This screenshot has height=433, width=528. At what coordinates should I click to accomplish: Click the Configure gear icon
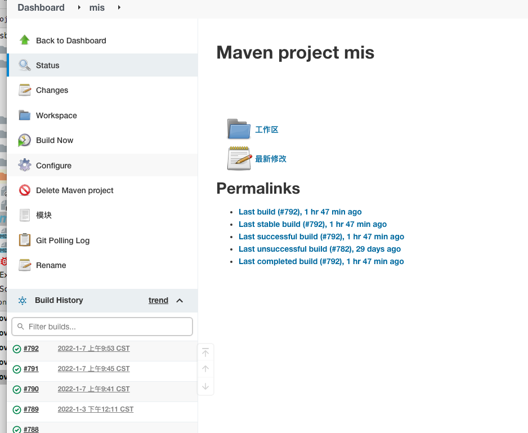pos(25,165)
